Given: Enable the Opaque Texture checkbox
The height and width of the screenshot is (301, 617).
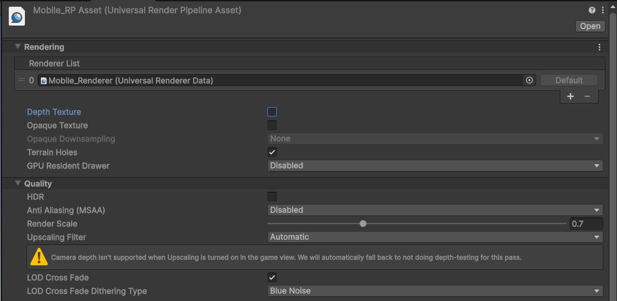Looking at the screenshot, I should [x=272, y=125].
